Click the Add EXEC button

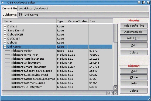click(134, 38)
